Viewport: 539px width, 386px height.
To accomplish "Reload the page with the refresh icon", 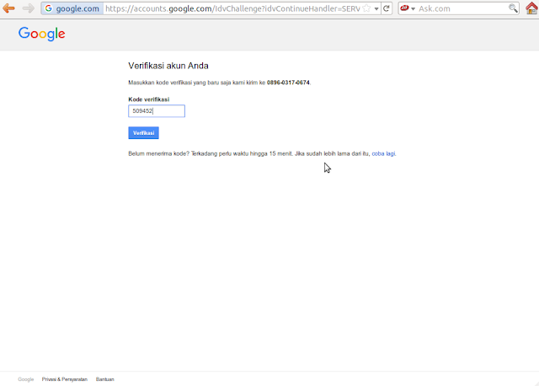I will [x=387, y=8].
